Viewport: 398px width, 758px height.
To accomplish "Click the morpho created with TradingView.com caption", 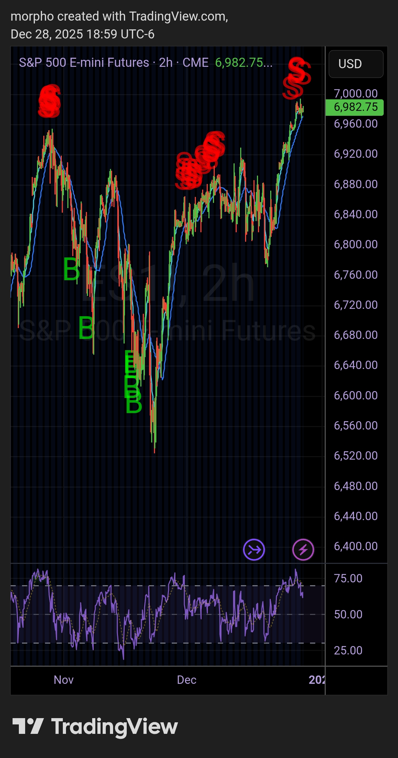I will [x=119, y=16].
